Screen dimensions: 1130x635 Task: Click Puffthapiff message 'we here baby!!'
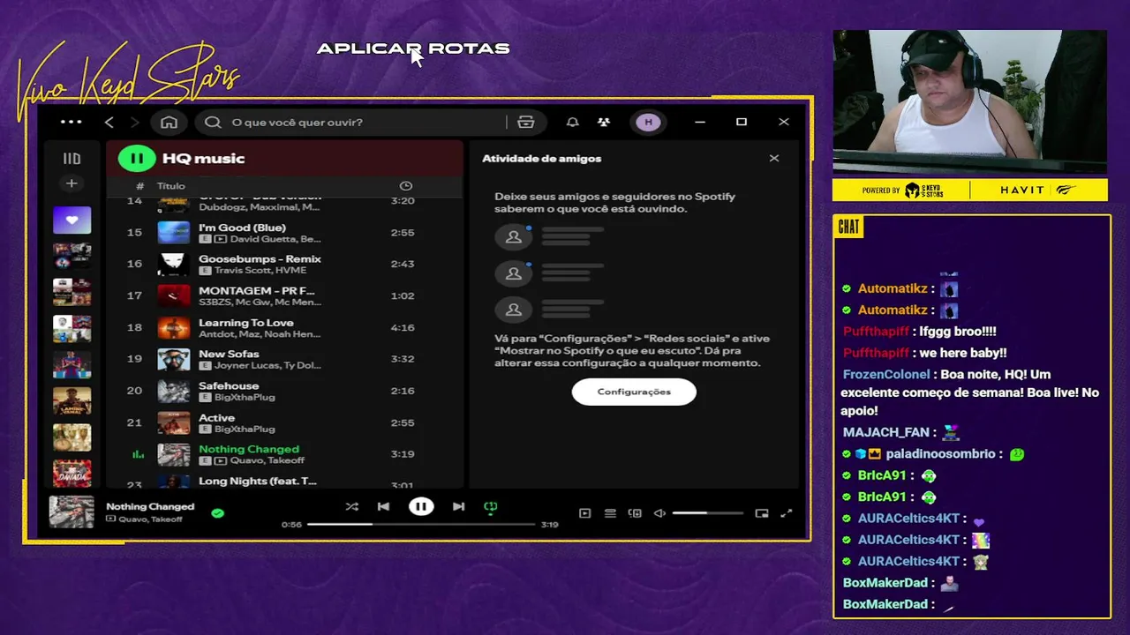click(962, 353)
